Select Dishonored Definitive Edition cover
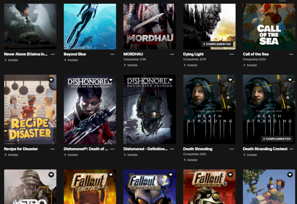Image resolution: width=297 pixels, height=204 pixels. [150, 110]
